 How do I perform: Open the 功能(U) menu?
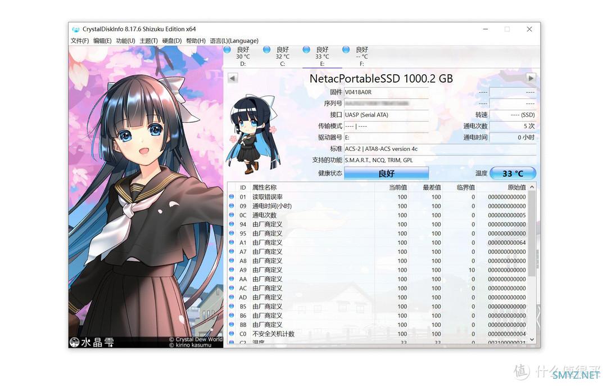click(x=125, y=41)
